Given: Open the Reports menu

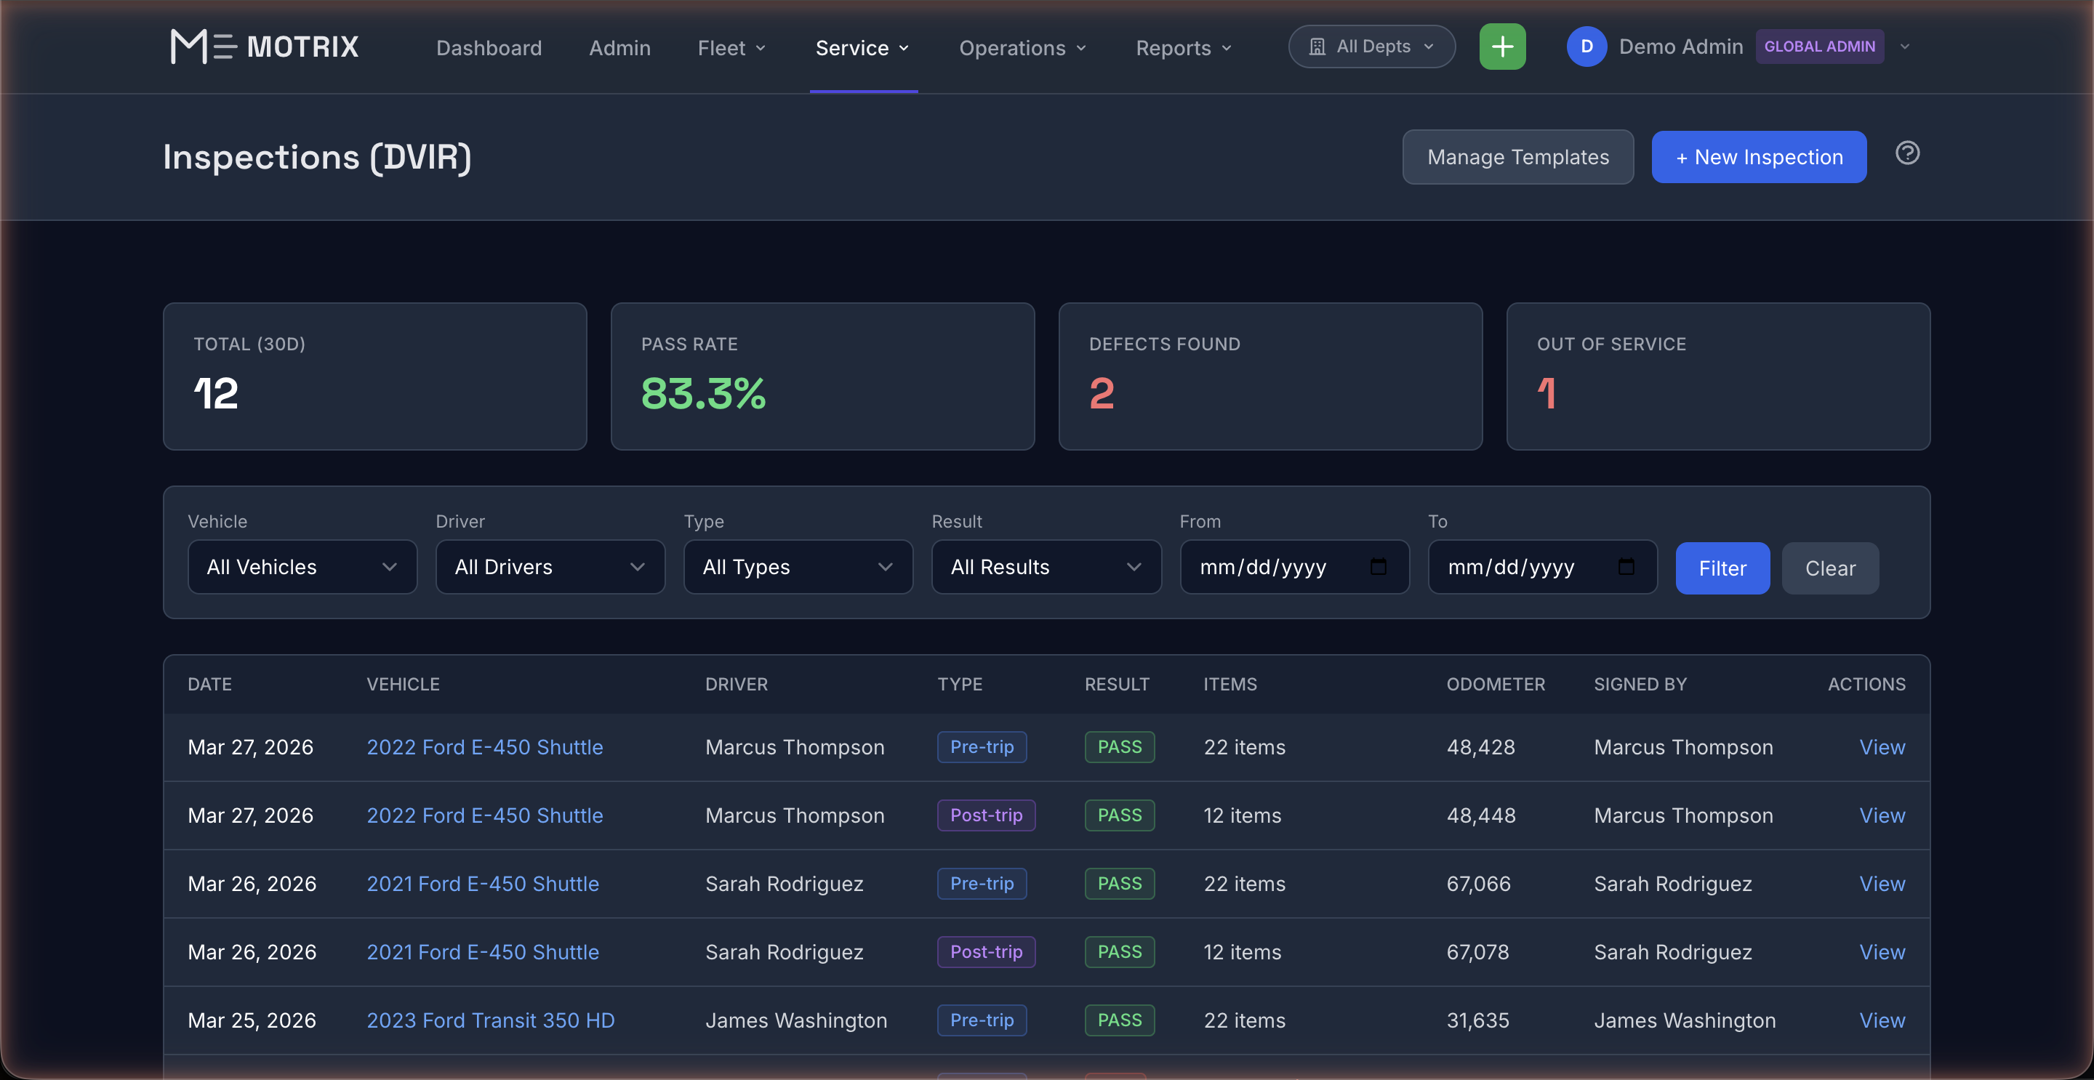Looking at the screenshot, I should 1183,48.
